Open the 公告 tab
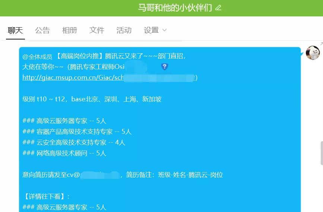323x212 pixels. point(42,30)
